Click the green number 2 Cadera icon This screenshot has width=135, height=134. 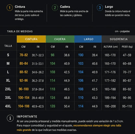coord(55,8)
